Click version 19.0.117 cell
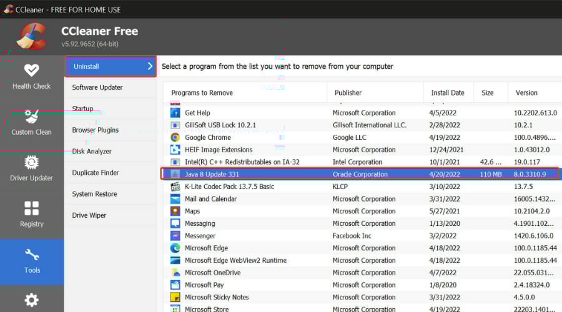Screen dimensions: 562x312 tap(527, 162)
